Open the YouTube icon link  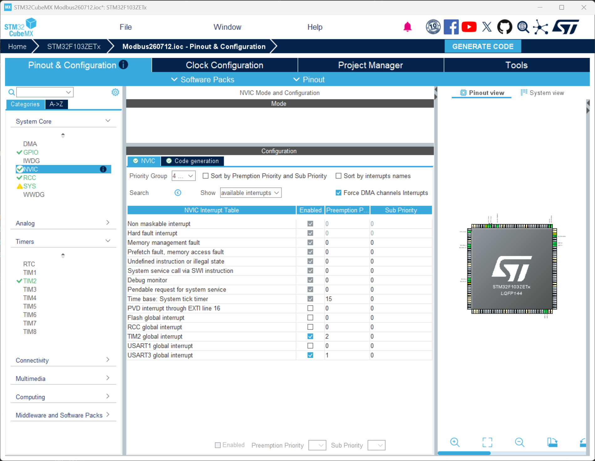click(x=469, y=27)
